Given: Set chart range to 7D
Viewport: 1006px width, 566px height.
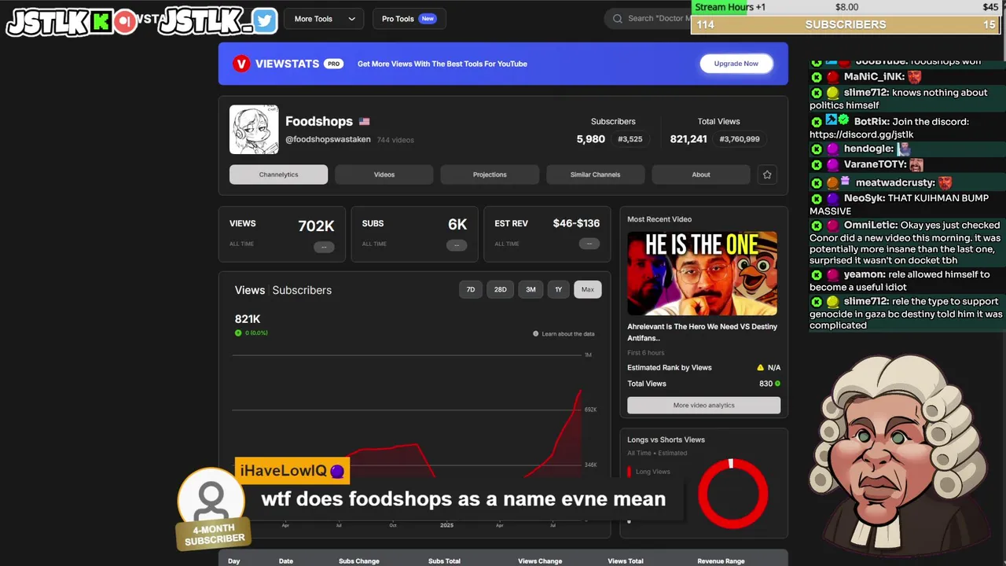Looking at the screenshot, I should 471,289.
